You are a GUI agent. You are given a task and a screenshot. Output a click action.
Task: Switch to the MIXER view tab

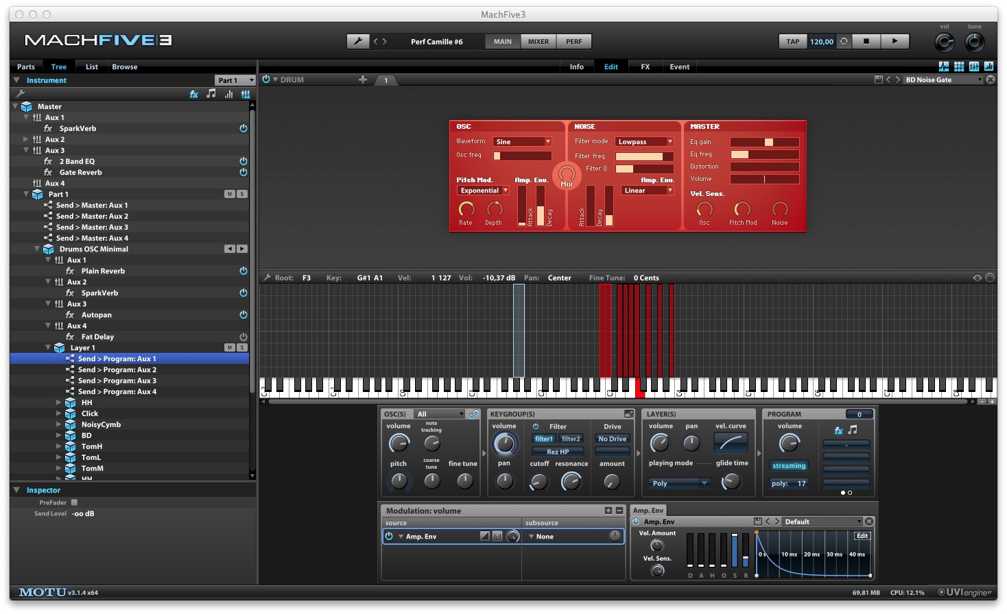pyautogui.click(x=538, y=41)
